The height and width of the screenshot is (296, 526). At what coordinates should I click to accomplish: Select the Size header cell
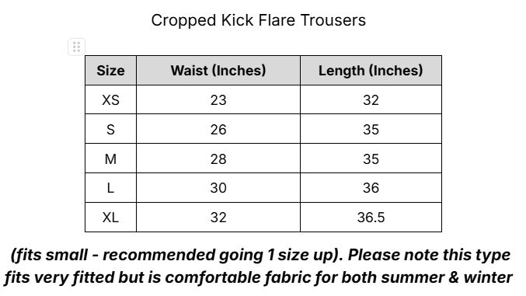(110, 70)
